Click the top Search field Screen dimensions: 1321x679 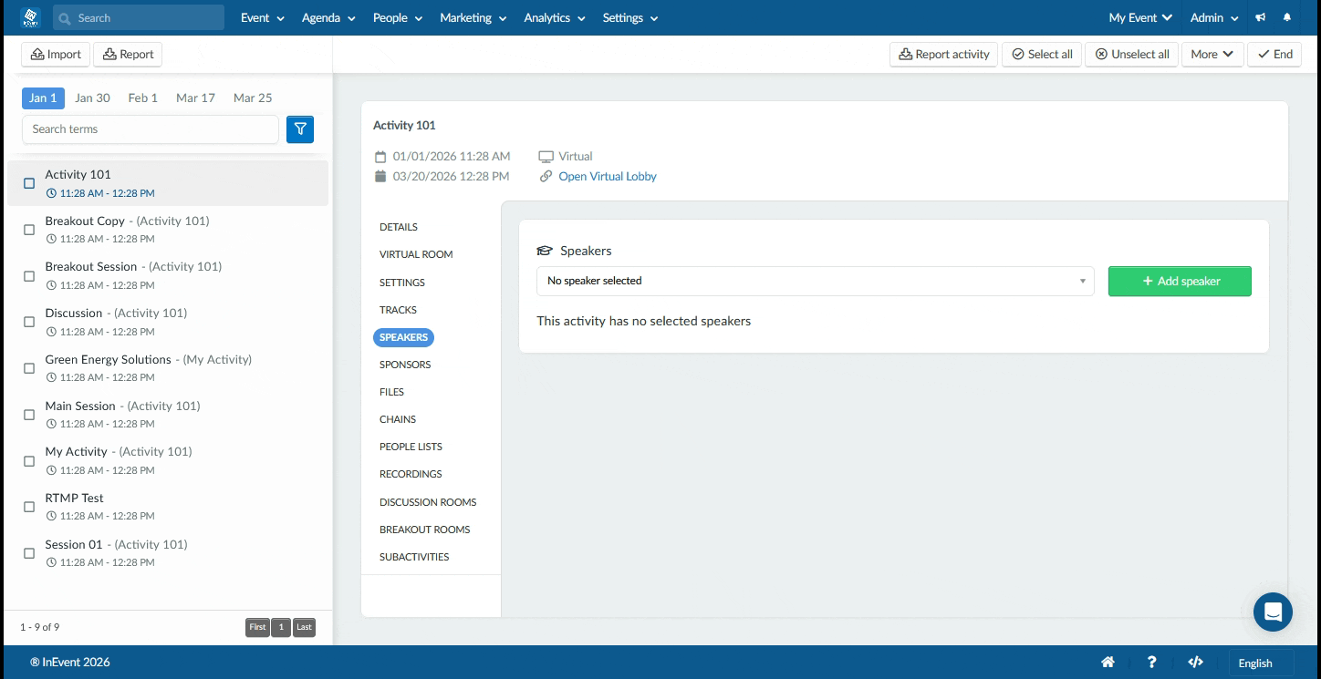(x=139, y=17)
